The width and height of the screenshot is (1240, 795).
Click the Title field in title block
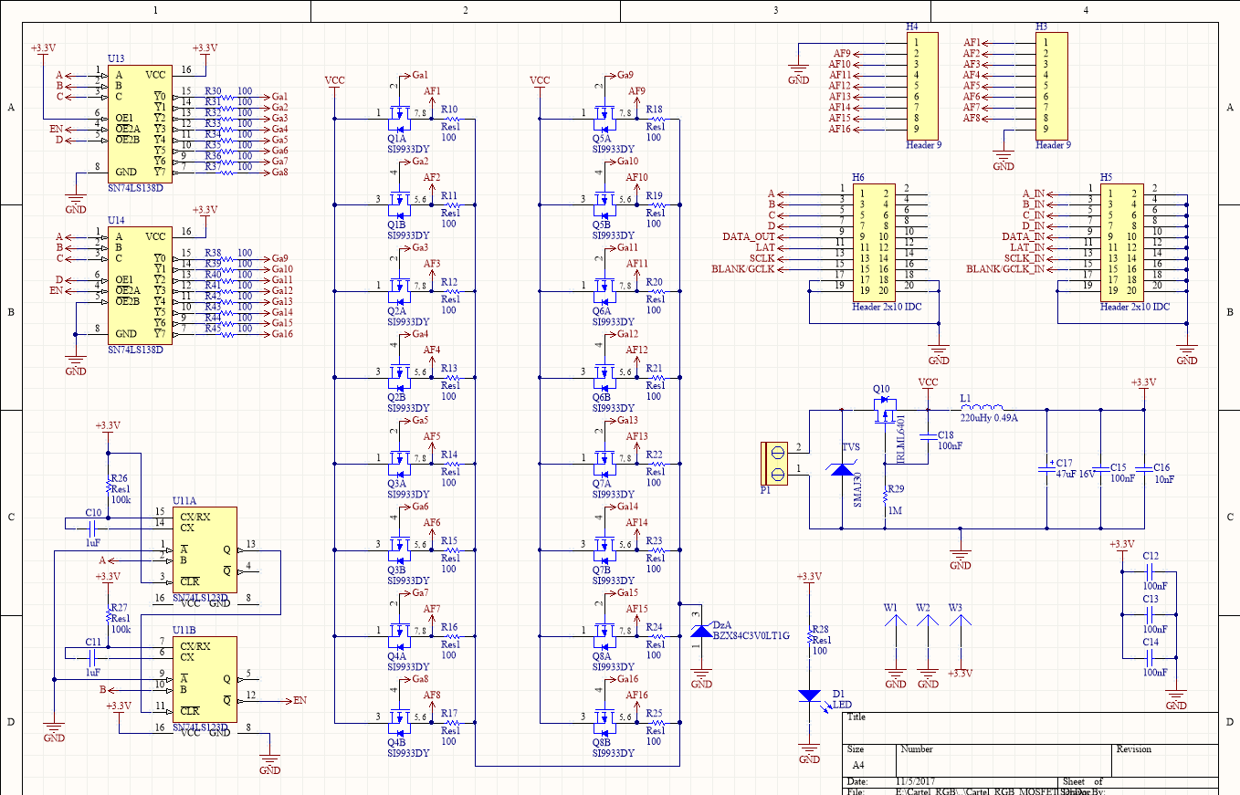pyautogui.click(x=1030, y=727)
